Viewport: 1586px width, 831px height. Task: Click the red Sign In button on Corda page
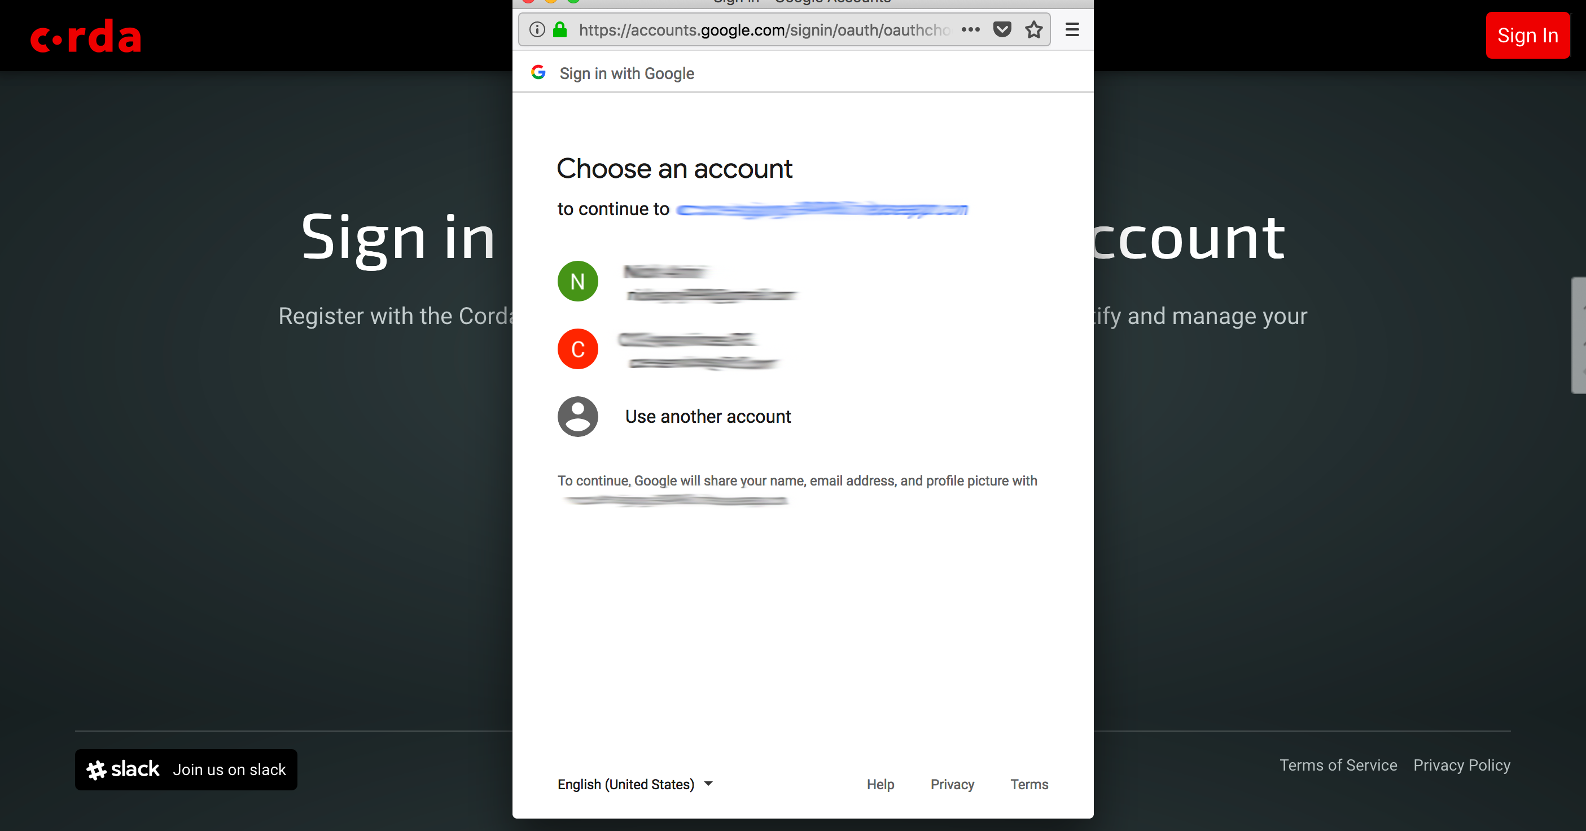1527,35
